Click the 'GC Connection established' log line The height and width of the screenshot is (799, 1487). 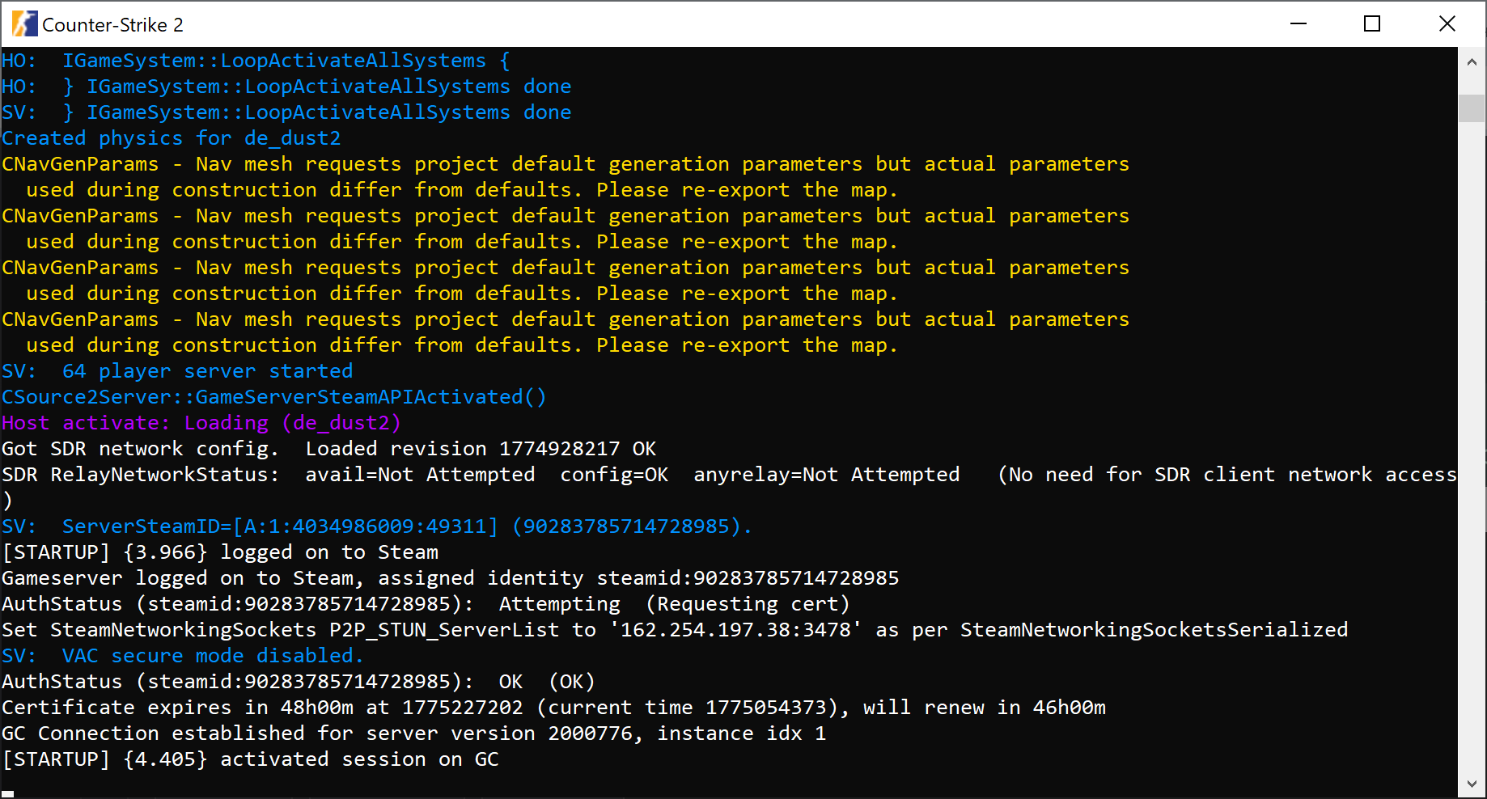coord(413,733)
